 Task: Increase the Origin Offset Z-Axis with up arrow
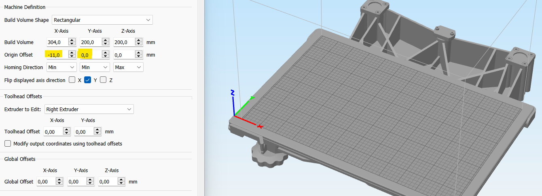pyautogui.click(x=139, y=53)
